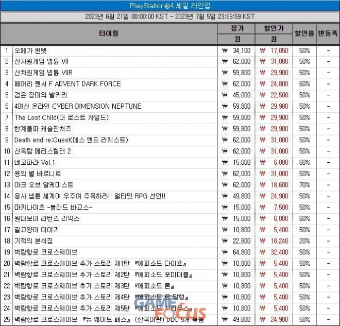Click the discounted price 22,500

pos(279,95)
